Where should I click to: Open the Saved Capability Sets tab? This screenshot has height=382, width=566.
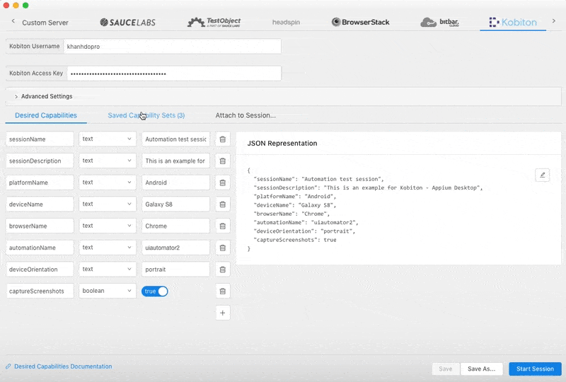coord(146,115)
